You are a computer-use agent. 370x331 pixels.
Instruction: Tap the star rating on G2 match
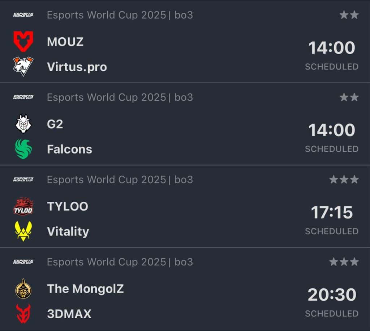pos(349,97)
